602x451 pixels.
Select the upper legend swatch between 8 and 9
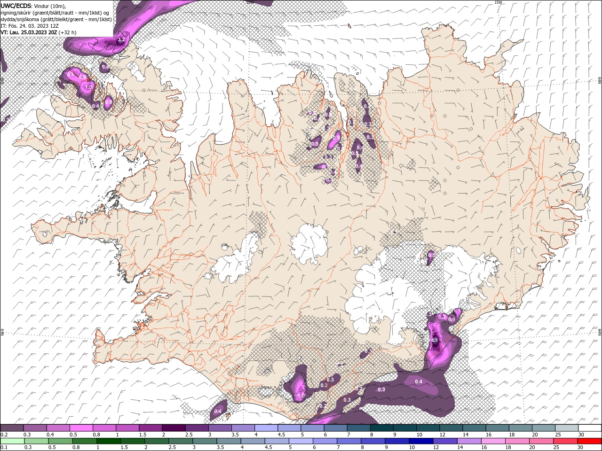382,428
